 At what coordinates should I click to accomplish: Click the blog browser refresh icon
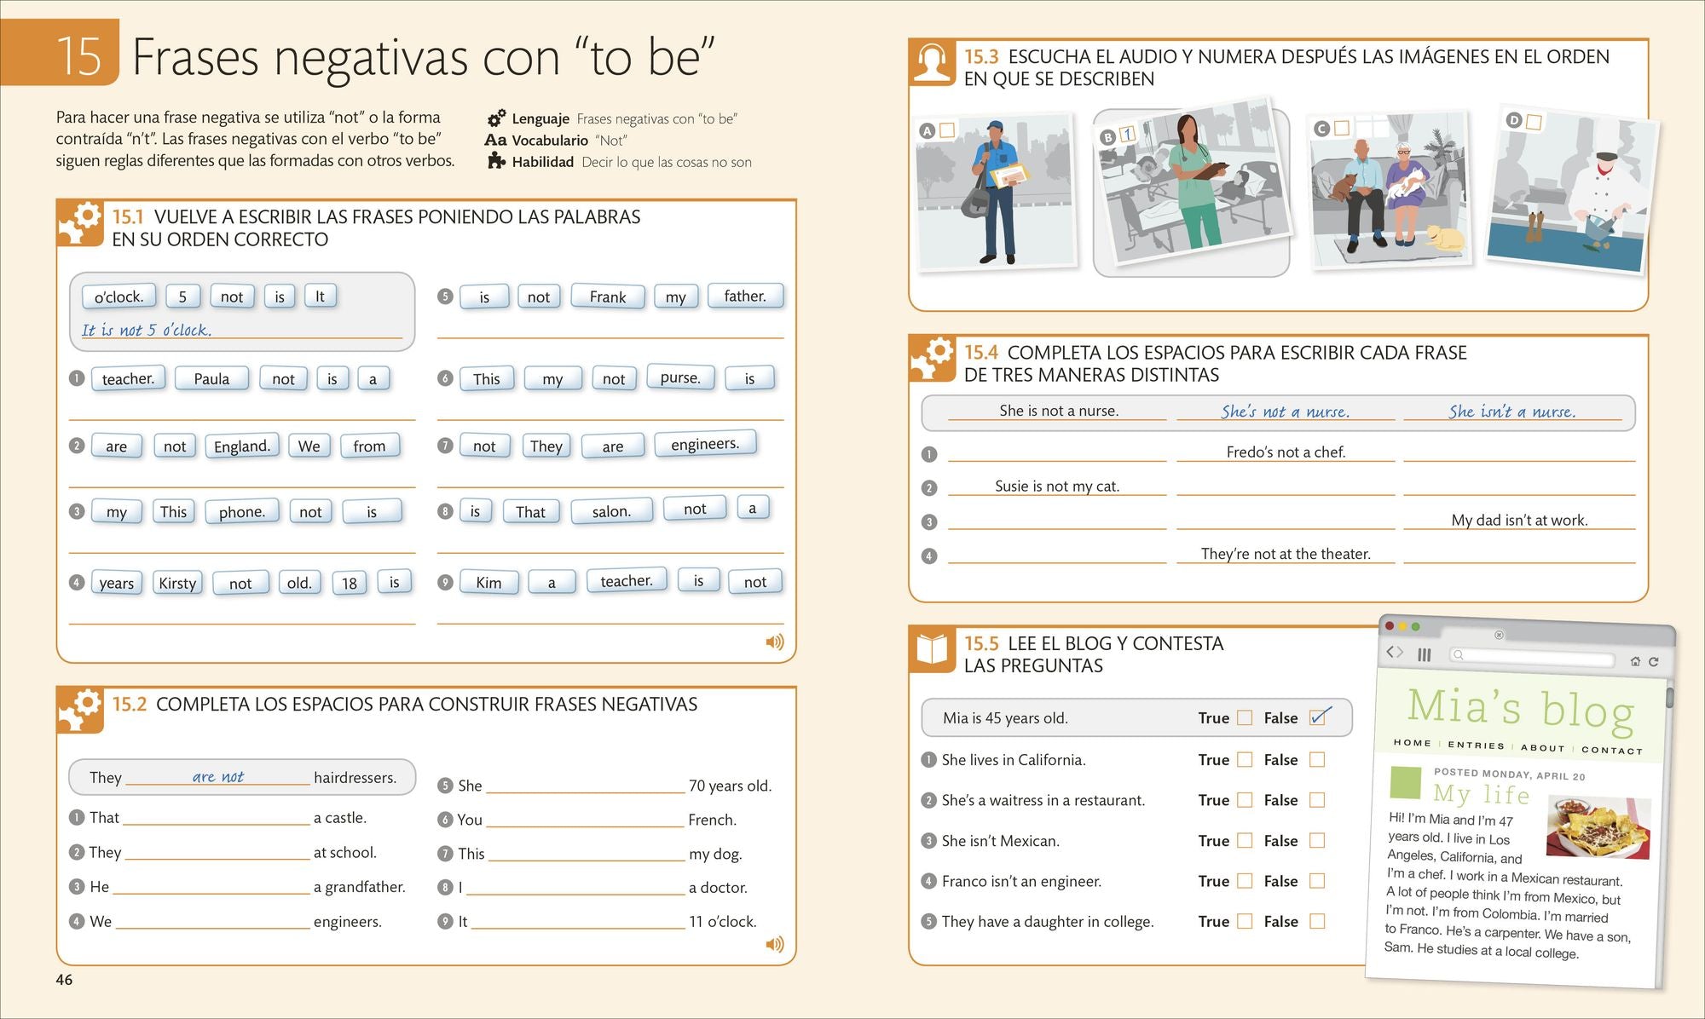1653,662
